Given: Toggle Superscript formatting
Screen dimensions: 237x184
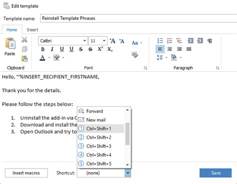Looking at the screenshot, I should pyautogui.click(x=100, y=49).
